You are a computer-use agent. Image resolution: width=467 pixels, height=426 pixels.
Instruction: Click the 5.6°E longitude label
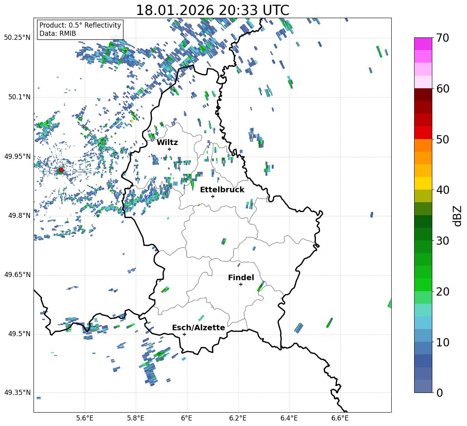point(85,418)
